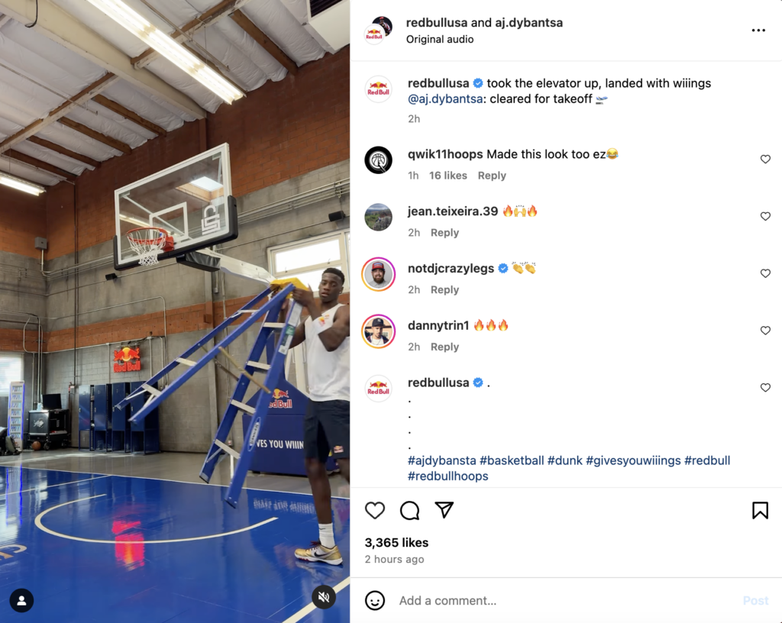
Task: Like jean.teixeira.39's comment
Action: 765,216
